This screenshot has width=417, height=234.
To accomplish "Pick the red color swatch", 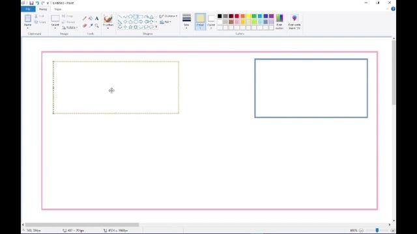I will pyautogui.click(x=237, y=16).
